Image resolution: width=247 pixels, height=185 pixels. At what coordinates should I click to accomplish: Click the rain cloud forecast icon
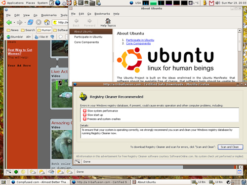[x=51, y=172]
